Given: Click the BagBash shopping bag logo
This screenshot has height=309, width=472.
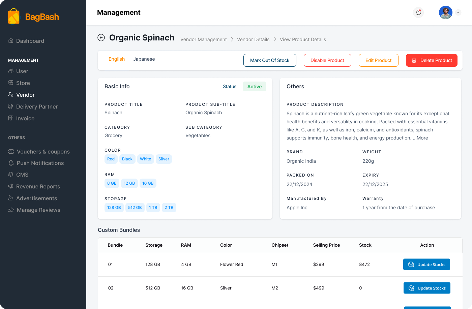Looking at the screenshot, I should pyautogui.click(x=14, y=17).
